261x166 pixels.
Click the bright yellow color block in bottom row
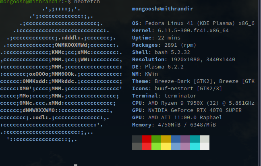coord(166,146)
